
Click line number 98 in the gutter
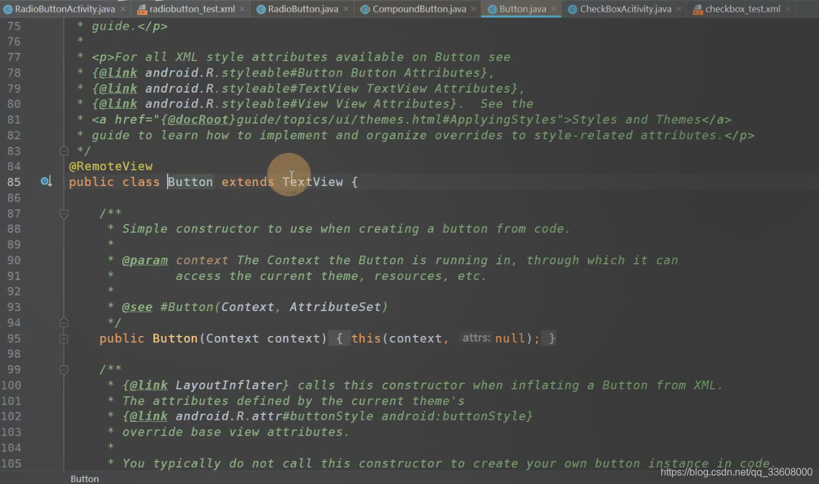pos(14,354)
